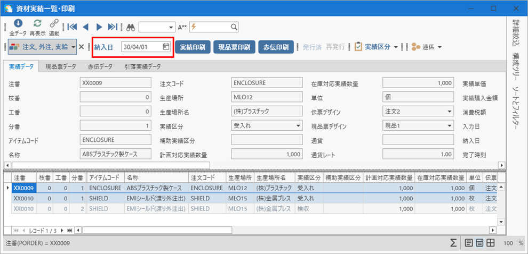Click the 赤伝印刷 button
The height and width of the screenshot is (254, 528).
276,47
